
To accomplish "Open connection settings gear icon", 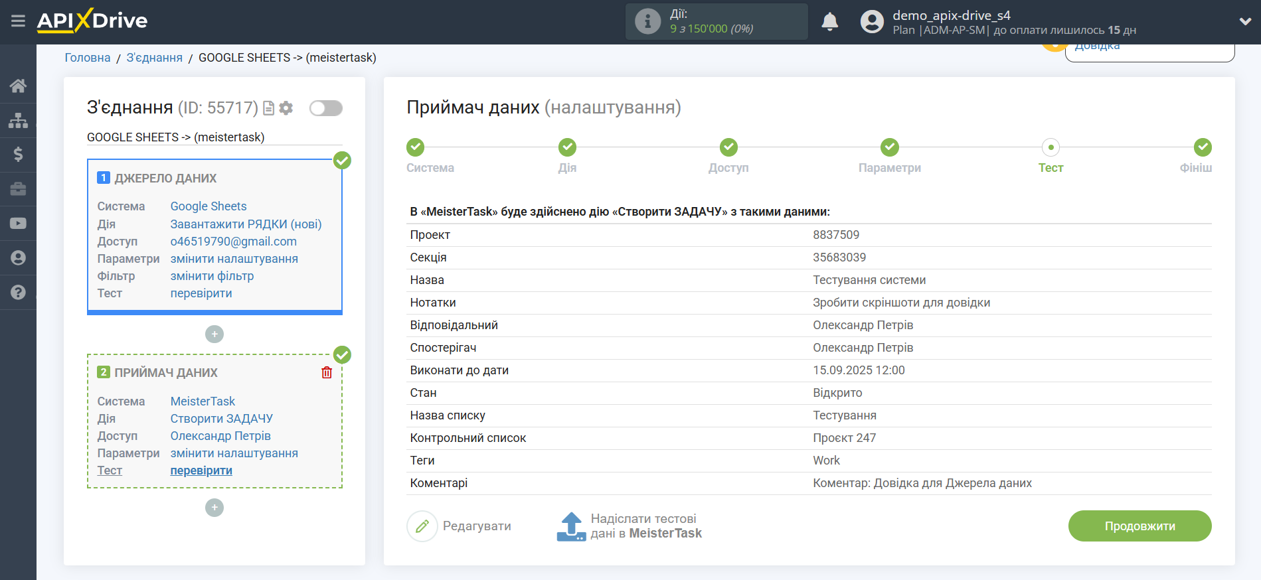I will 286,108.
